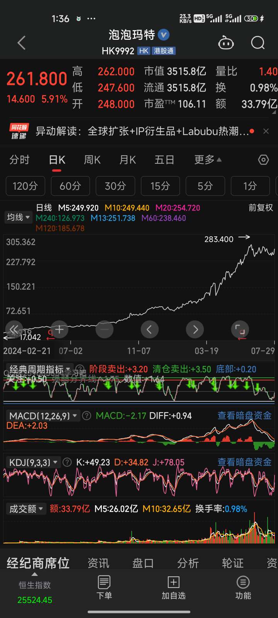
Task: Open the robot assistant icon
Action: point(226,42)
